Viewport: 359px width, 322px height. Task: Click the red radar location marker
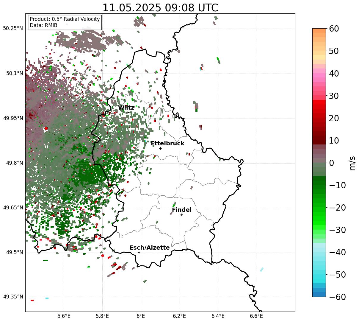(x=46, y=128)
